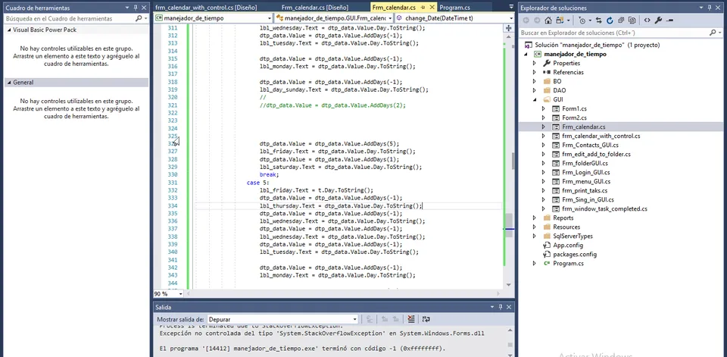
Task: Expand the Referencias node
Action: [x=535, y=73]
